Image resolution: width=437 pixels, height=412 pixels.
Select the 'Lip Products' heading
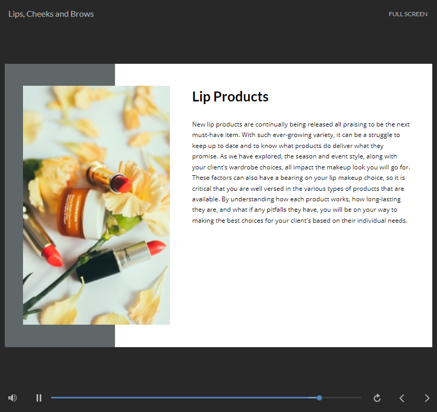(230, 97)
